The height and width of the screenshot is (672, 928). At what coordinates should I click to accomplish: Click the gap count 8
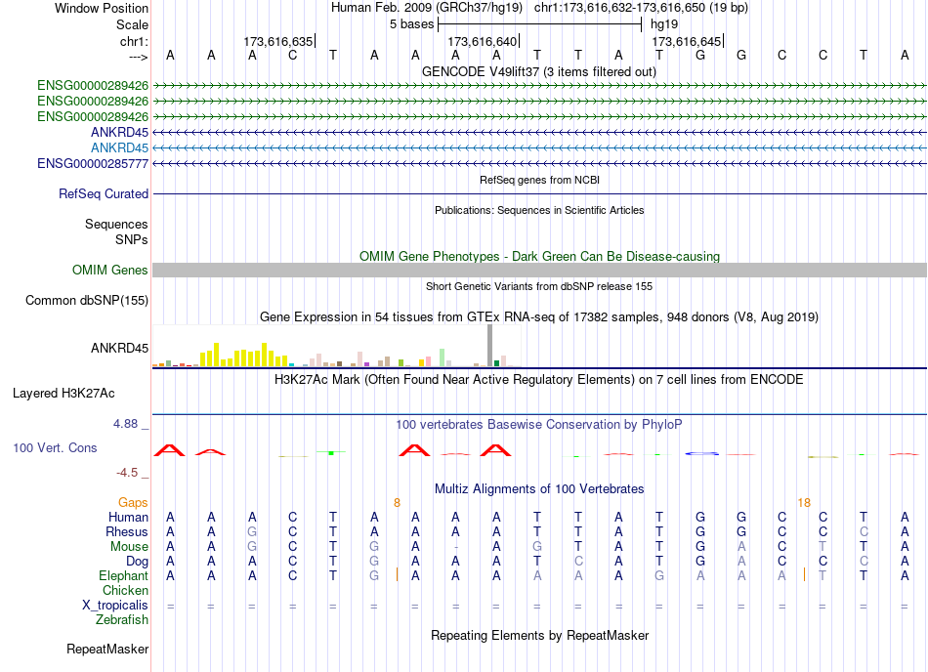[398, 503]
